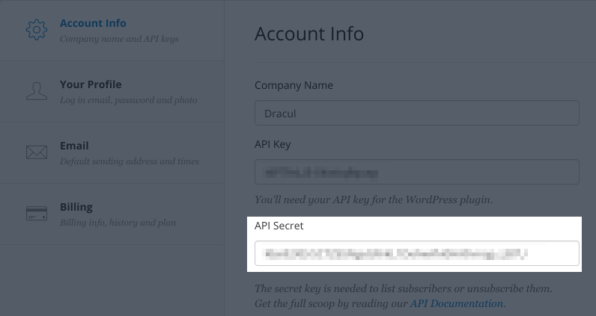Select 'Log in email, password and photo' text
The width and height of the screenshot is (596, 316).
[x=129, y=100]
